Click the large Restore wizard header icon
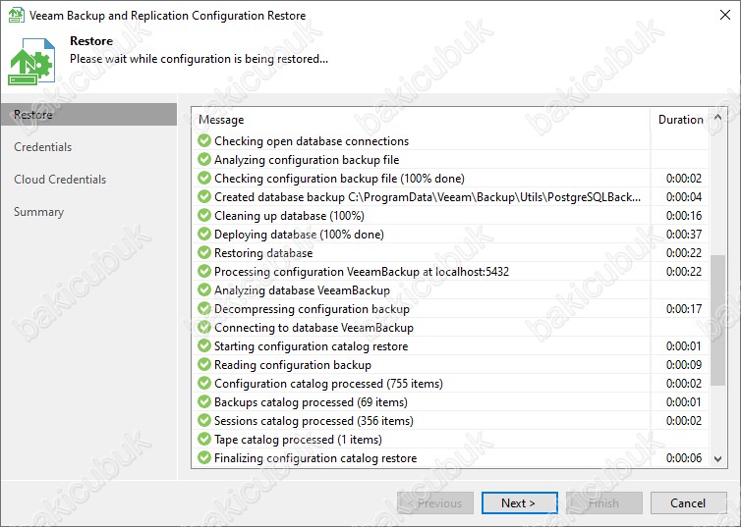741x527 pixels. 31,62
